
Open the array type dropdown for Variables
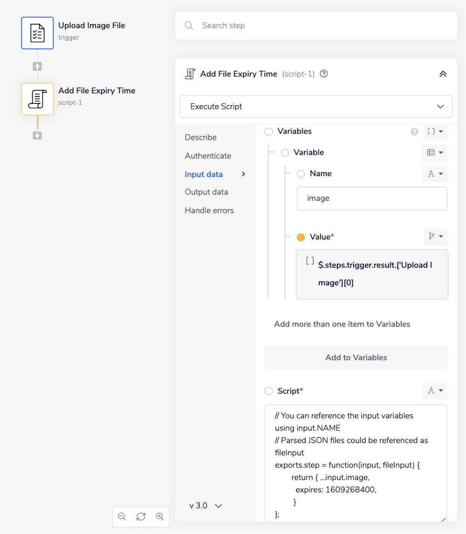click(x=435, y=131)
